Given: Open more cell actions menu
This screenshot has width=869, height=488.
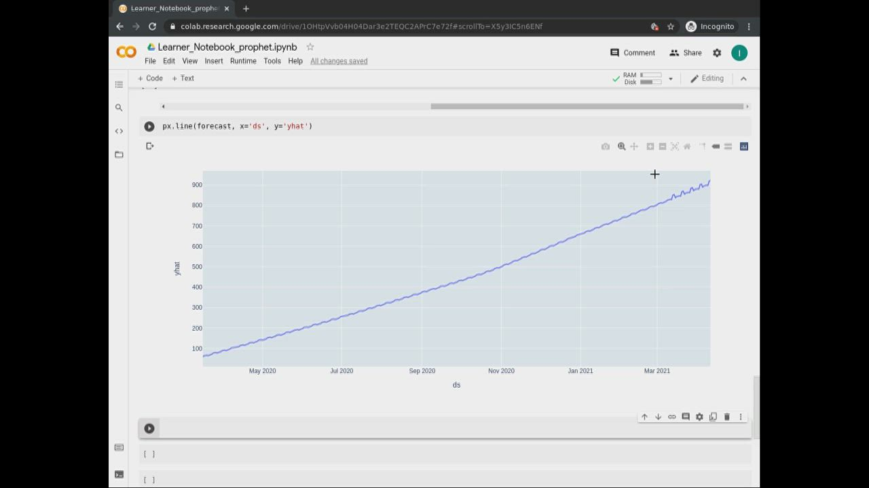Looking at the screenshot, I should [x=741, y=417].
